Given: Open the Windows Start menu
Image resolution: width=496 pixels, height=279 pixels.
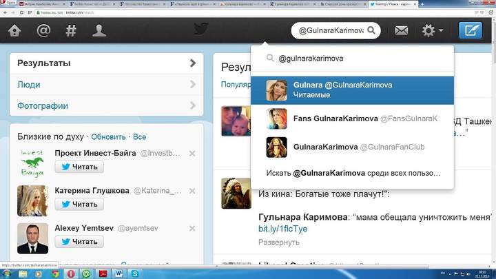Looking at the screenshot, I should coord(6,273).
